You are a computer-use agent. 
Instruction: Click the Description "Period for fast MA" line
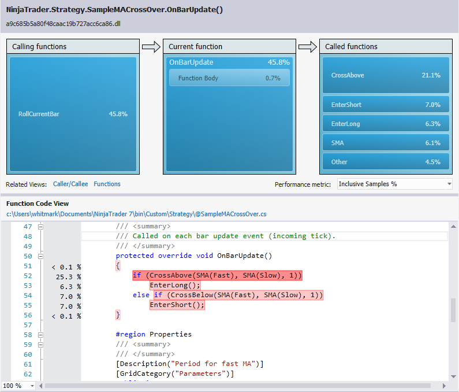[x=190, y=364]
